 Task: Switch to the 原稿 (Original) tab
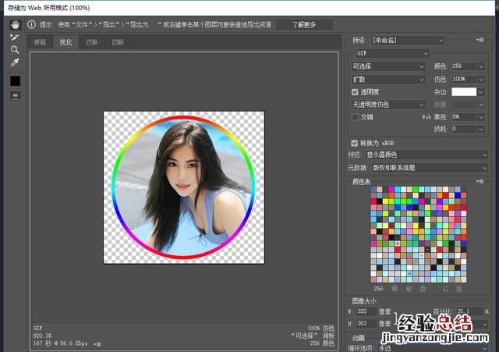tap(40, 42)
